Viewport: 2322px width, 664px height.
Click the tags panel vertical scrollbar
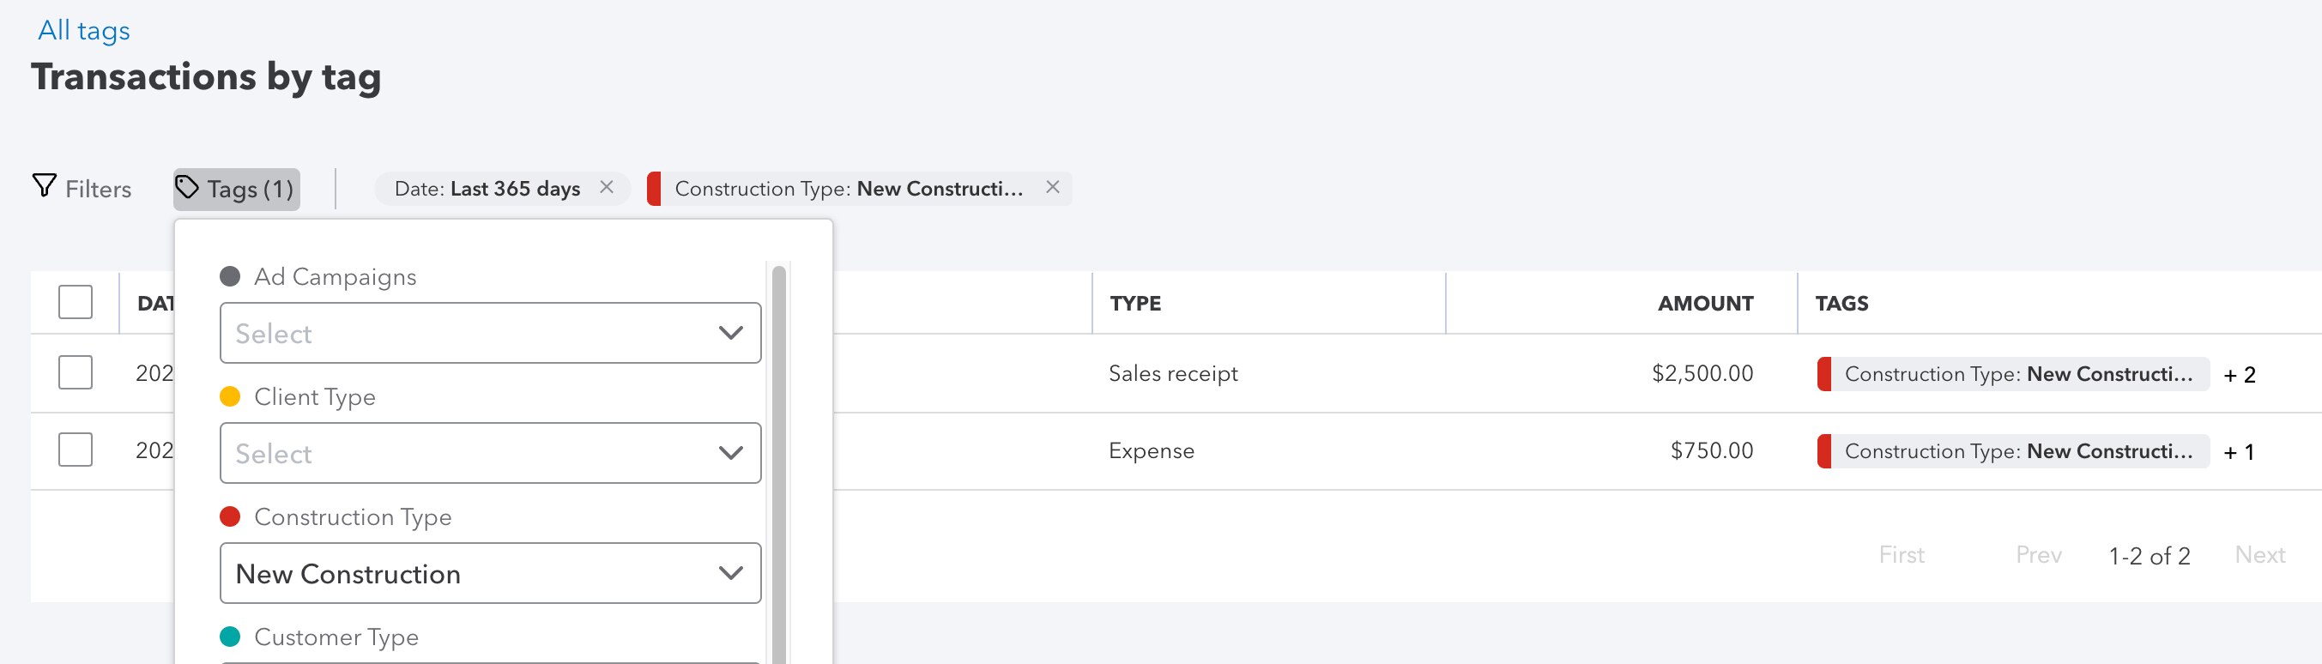pyautogui.click(x=779, y=464)
